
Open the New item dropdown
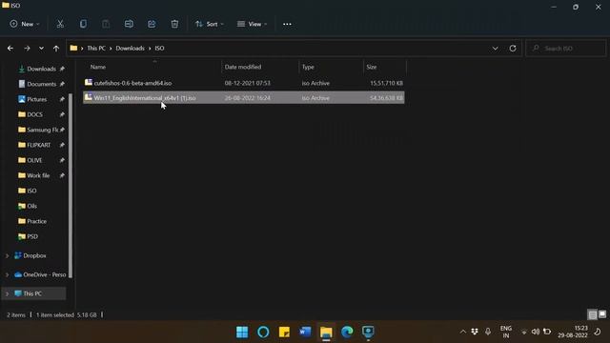click(x=25, y=24)
